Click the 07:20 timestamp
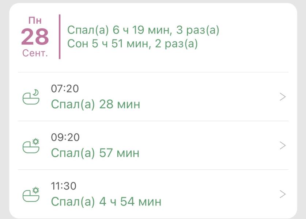Viewport: 306px width, 219px height. point(65,89)
